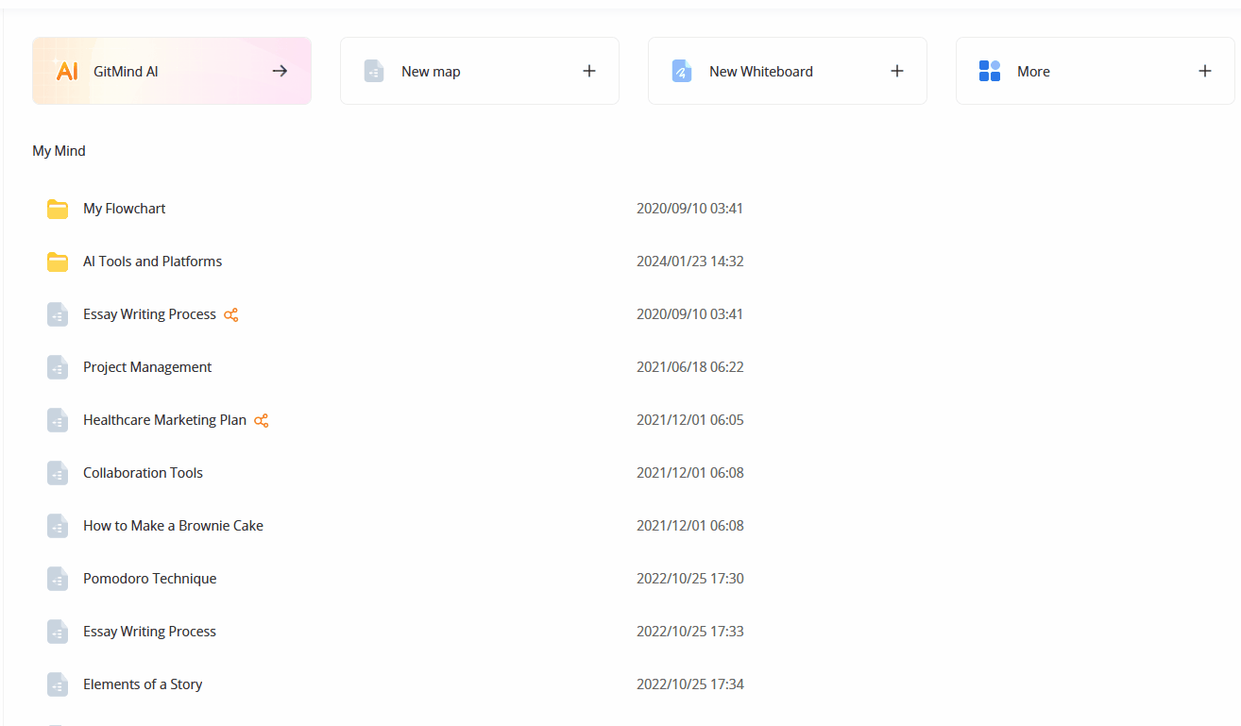The image size is (1241, 726).
Task: Open the My Flowchart folder
Action: tap(124, 209)
